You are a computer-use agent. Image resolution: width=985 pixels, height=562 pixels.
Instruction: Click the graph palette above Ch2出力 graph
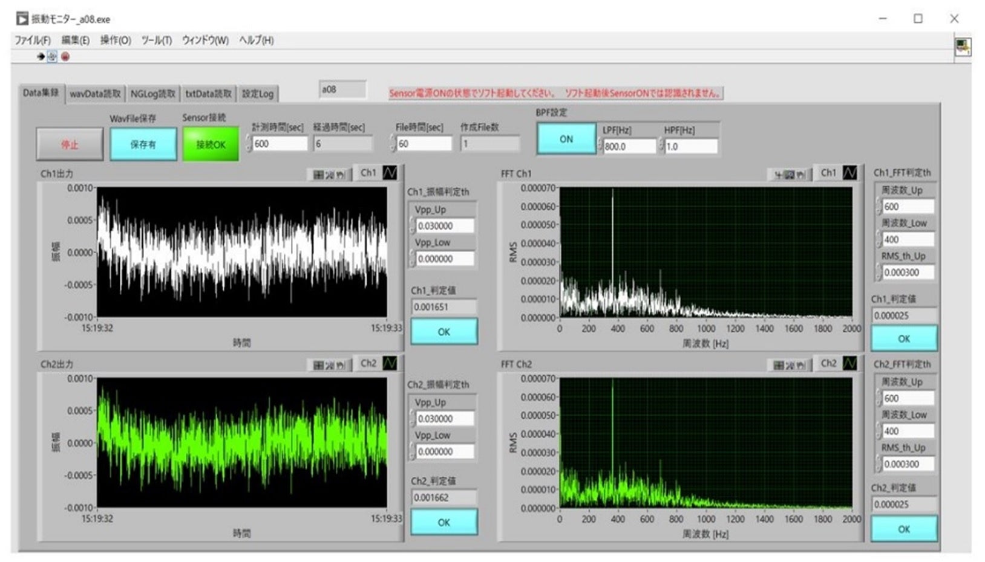(329, 365)
